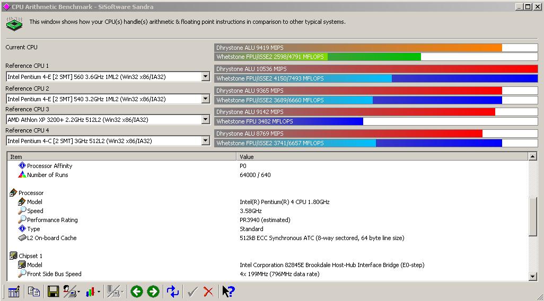Click the vertical scrollbar thumb
Screen dimensions: 544x301
point(533,217)
